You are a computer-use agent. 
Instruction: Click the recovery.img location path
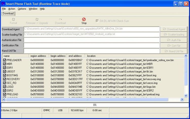124,79
